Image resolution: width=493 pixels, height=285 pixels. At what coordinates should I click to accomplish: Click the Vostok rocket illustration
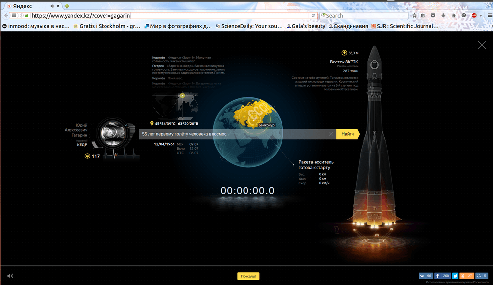pos(374,138)
